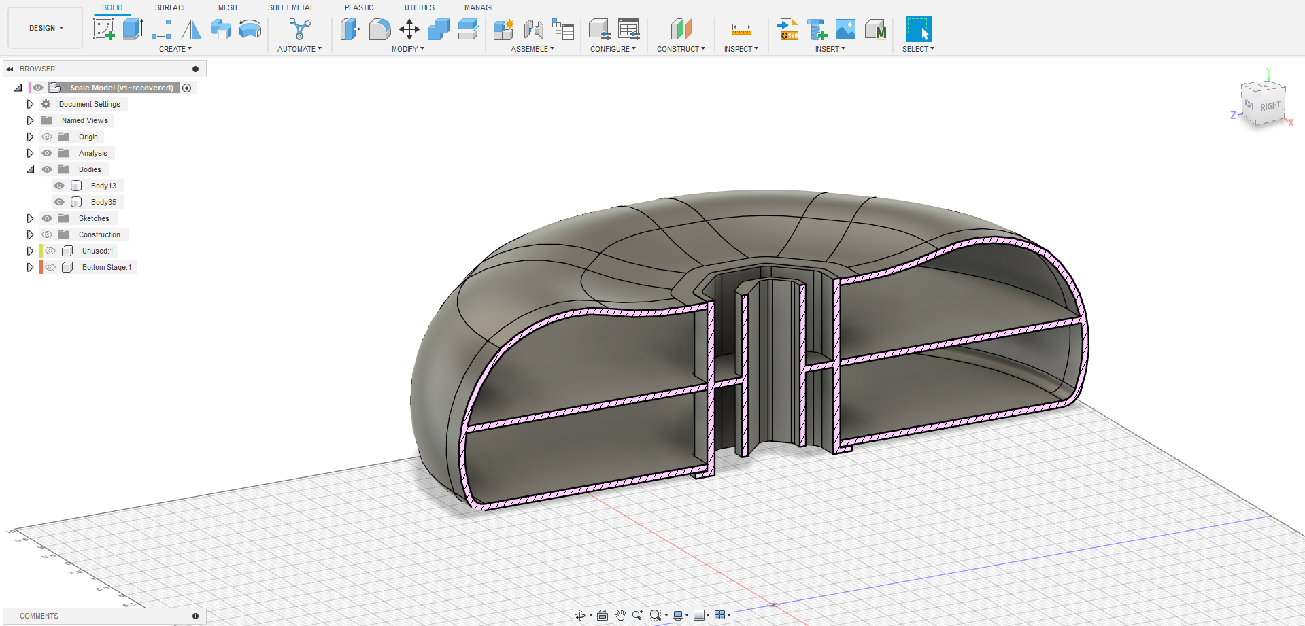Viewport: 1305px width, 626px height.
Task: Click the Automate node-graph icon
Action: pyautogui.click(x=300, y=29)
